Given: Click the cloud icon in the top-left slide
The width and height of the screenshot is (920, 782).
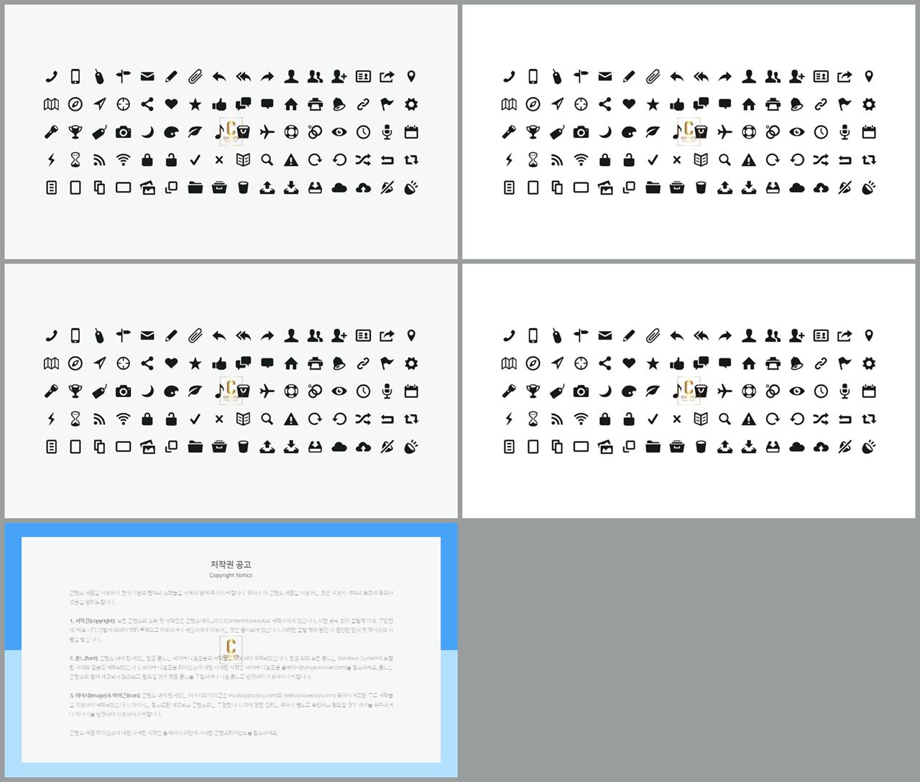Looking at the screenshot, I should (x=339, y=187).
